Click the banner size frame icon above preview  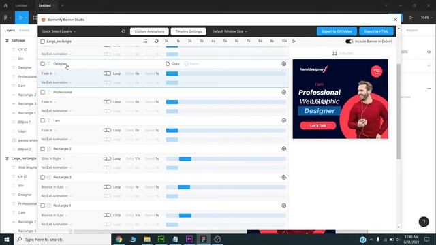click(334, 53)
